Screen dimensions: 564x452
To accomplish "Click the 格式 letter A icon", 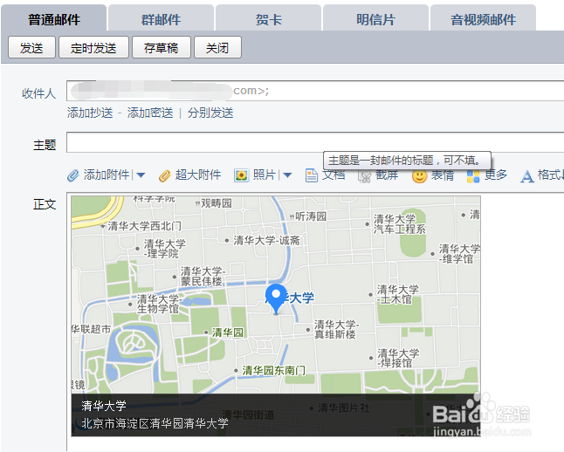I will pyautogui.click(x=527, y=176).
